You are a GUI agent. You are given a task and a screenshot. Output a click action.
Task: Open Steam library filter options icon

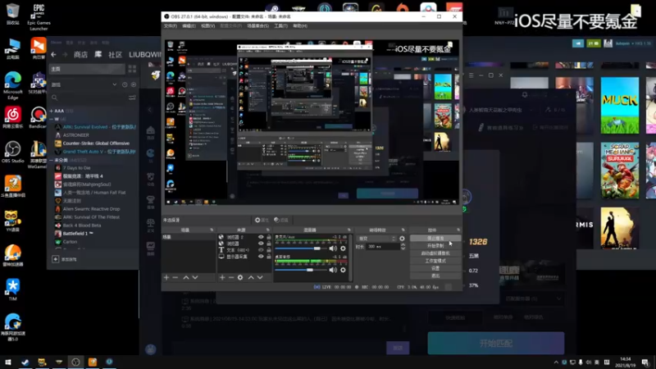[132, 98]
